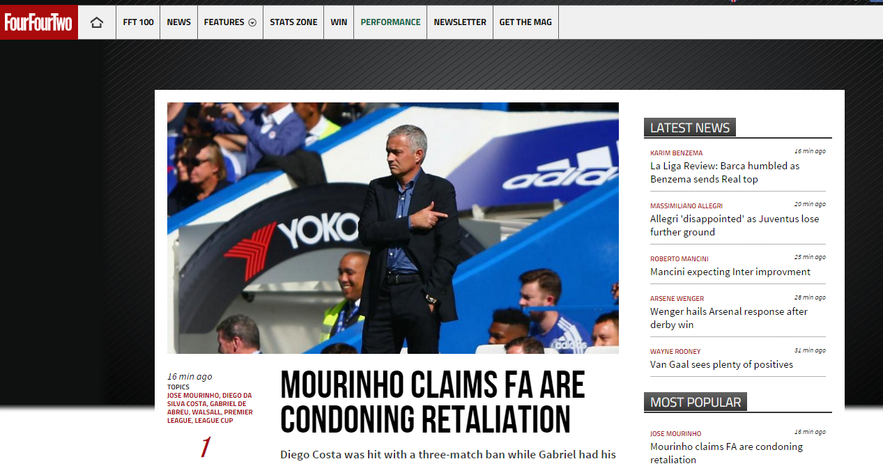Open Most Popular Mourinho claims story

point(726,453)
